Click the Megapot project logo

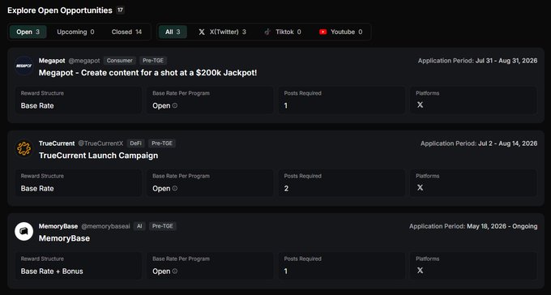(23, 66)
